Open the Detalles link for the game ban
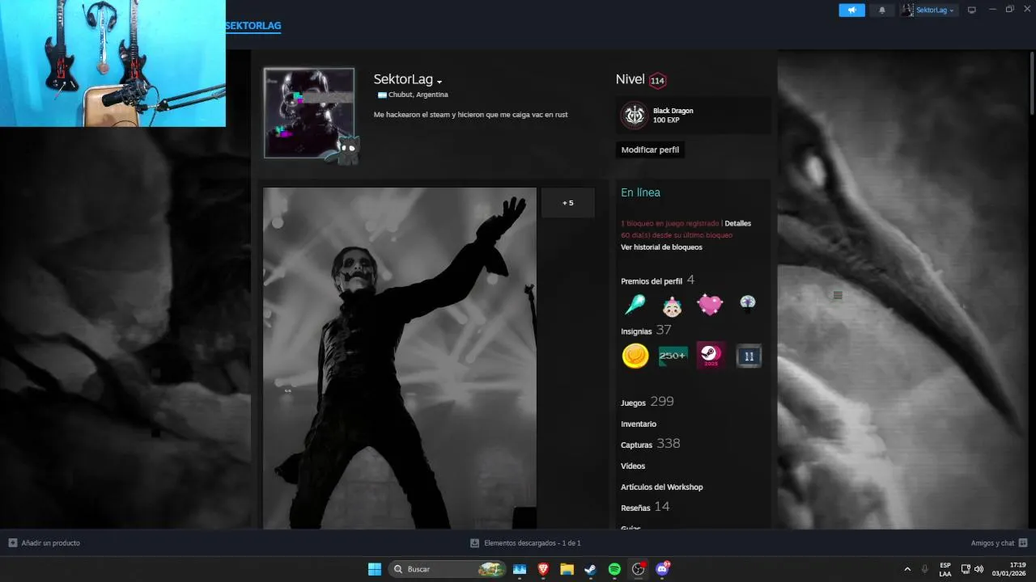1036x582 pixels. click(x=737, y=223)
